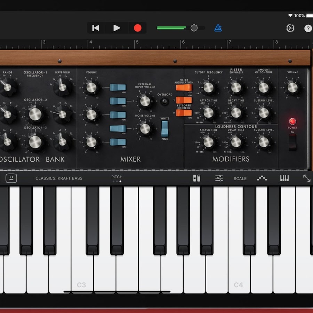Screen dimensions: 313x313
Task: Open the CLASSICS: KRAFT BASS preset selector
Action: (x=59, y=178)
